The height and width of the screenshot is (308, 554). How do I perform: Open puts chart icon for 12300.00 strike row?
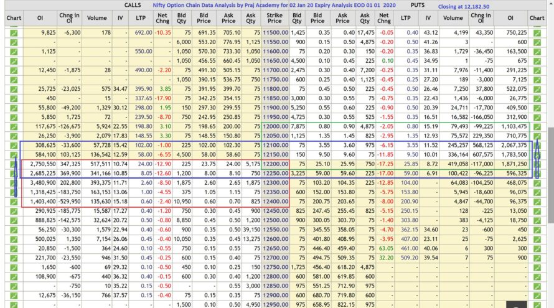537,183
